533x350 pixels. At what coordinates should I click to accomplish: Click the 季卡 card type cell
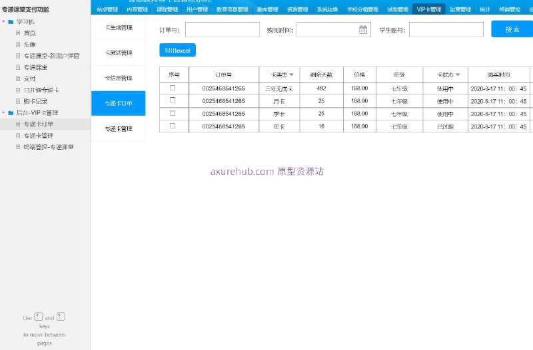[279, 114]
